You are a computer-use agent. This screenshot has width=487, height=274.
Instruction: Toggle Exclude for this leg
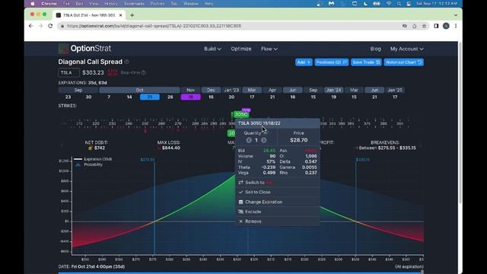tap(277, 212)
